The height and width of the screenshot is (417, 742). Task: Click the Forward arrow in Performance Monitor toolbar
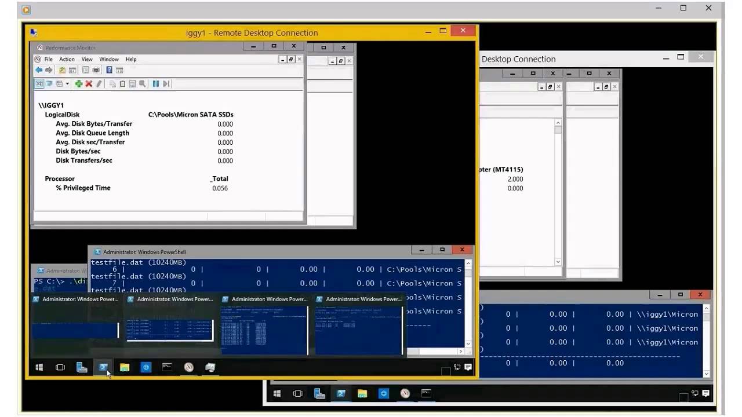[x=49, y=70]
